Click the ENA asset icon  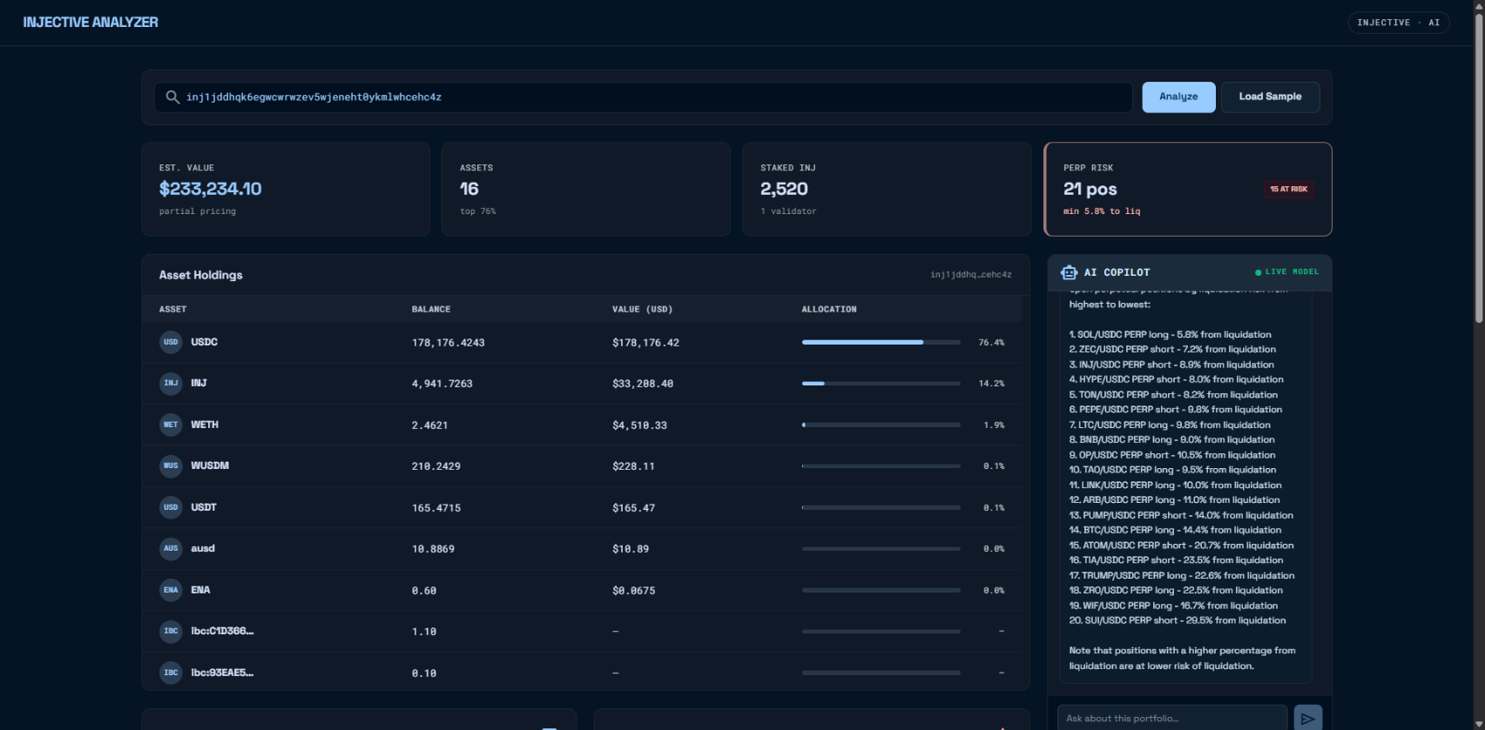(171, 590)
